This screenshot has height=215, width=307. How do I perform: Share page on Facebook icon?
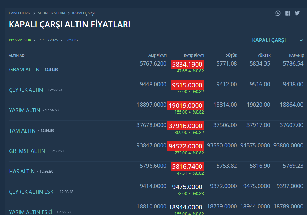[x=288, y=13]
